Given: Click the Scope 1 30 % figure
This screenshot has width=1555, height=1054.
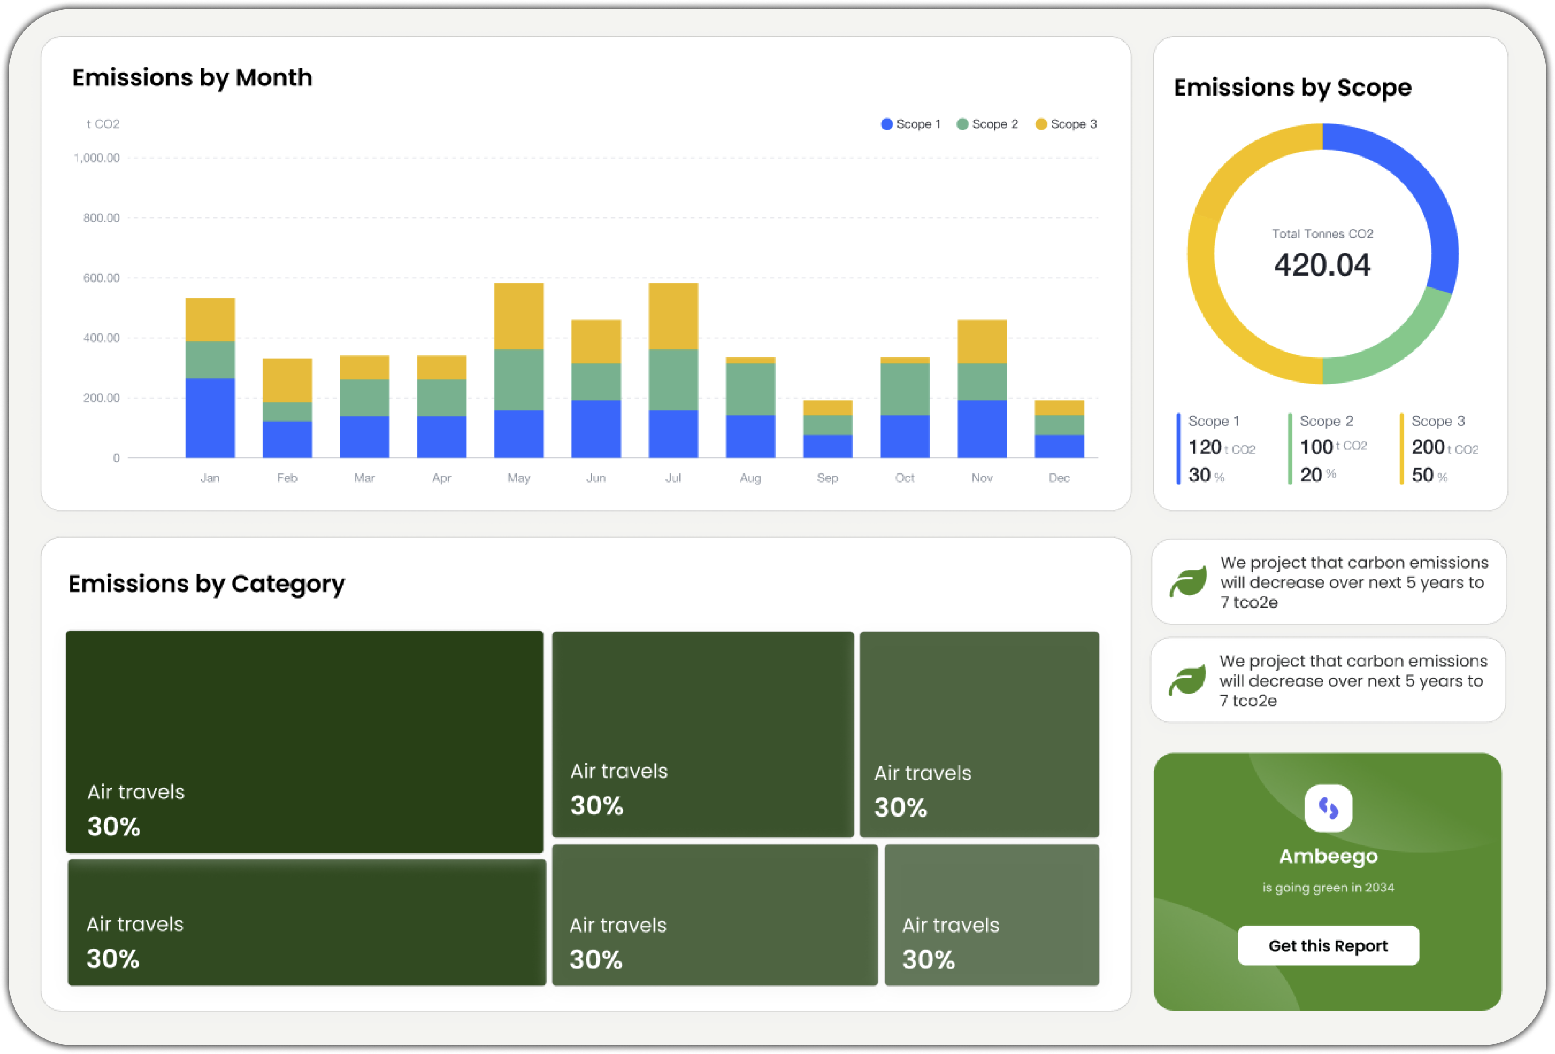Looking at the screenshot, I should [1207, 475].
